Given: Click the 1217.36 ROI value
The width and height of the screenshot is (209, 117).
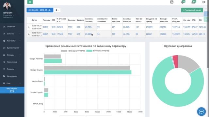Looking at the screenshot, I should pyautogui.click(x=202, y=27).
